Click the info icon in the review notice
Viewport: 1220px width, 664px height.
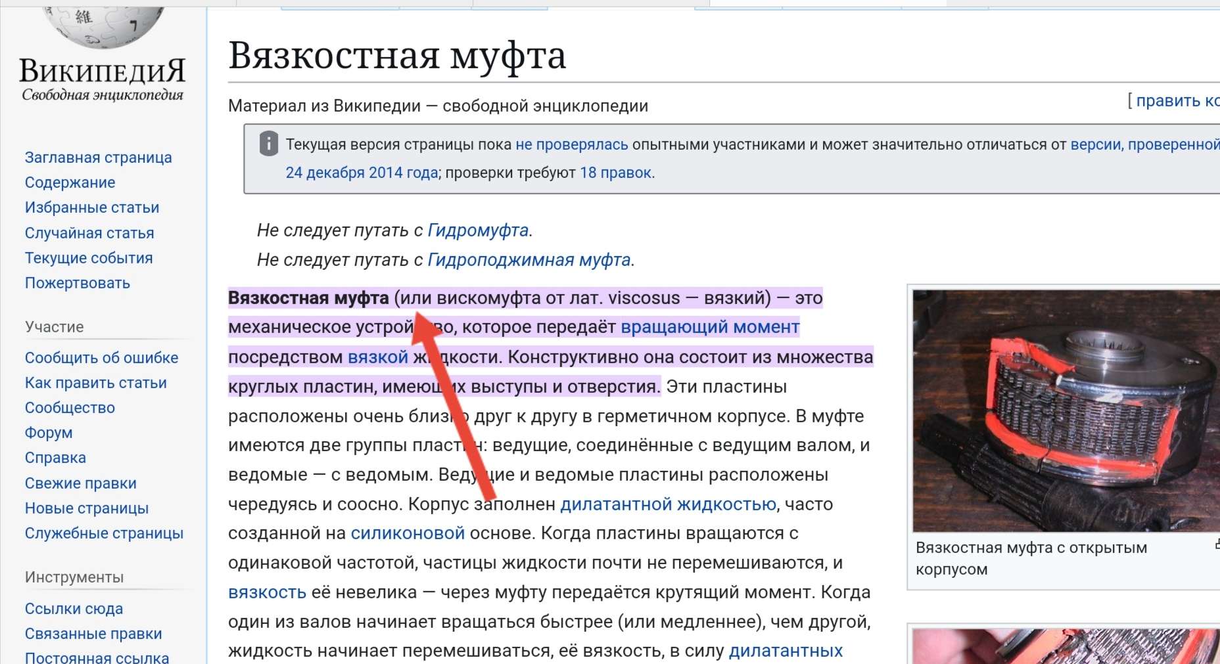(x=269, y=144)
